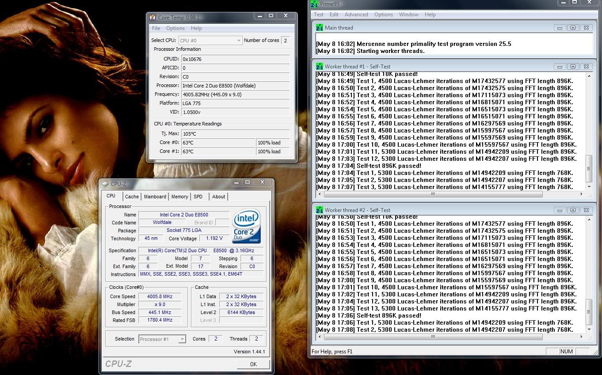Click the Processor name Intel Core 2 Duo E8500 (Wolfdale)
This screenshot has width=602, height=375.
236,86
